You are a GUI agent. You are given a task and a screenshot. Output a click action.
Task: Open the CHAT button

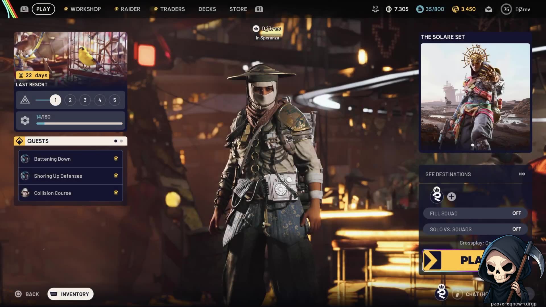477,294
